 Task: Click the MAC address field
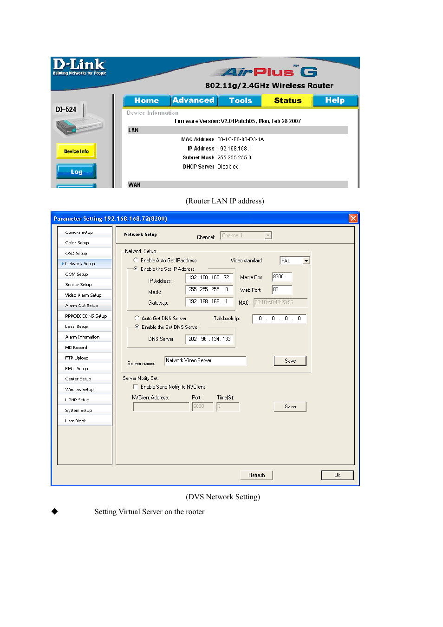click(280, 302)
